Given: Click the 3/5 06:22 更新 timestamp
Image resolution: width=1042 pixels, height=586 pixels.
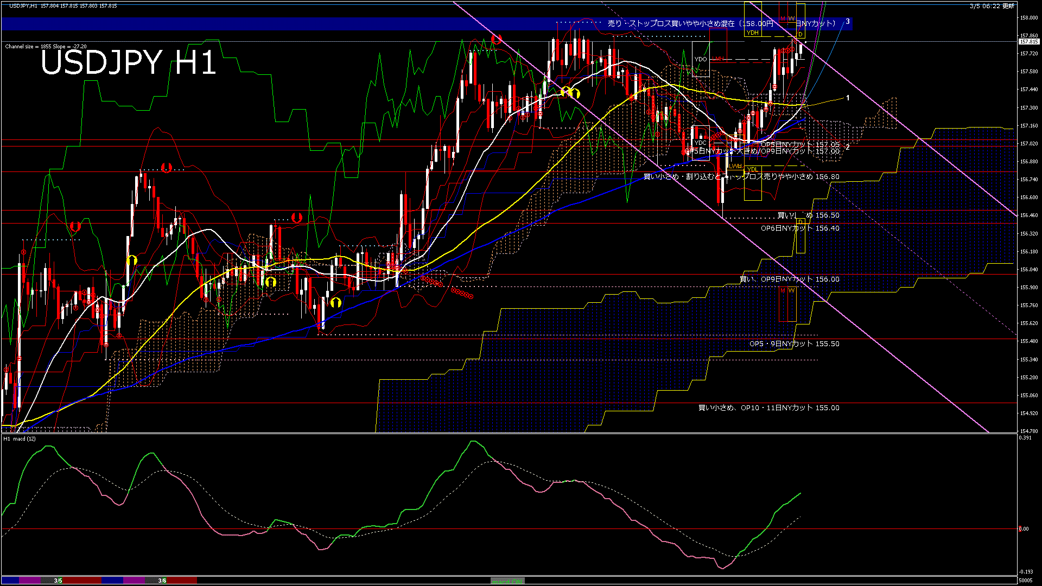Looking at the screenshot, I should click(991, 6).
